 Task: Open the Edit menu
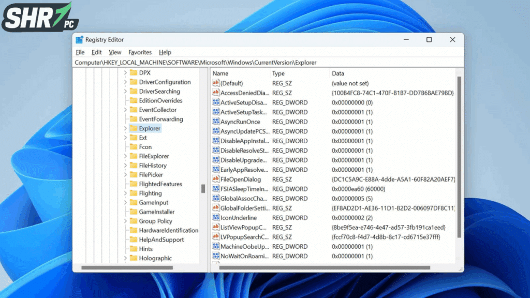(x=96, y=52)
